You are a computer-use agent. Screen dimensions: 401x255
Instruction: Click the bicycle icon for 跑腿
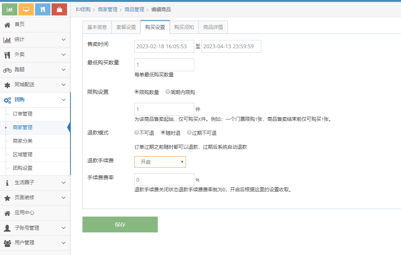7,70
